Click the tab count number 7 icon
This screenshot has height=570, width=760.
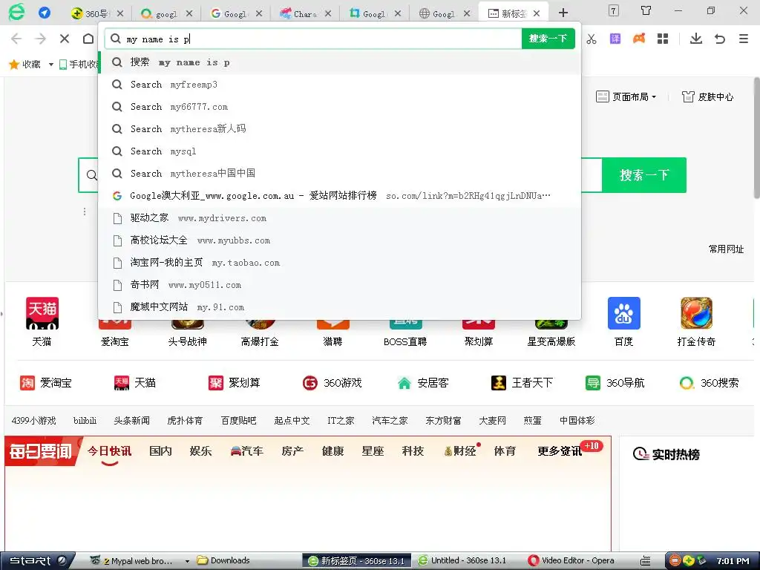click(x=614, y=10)
